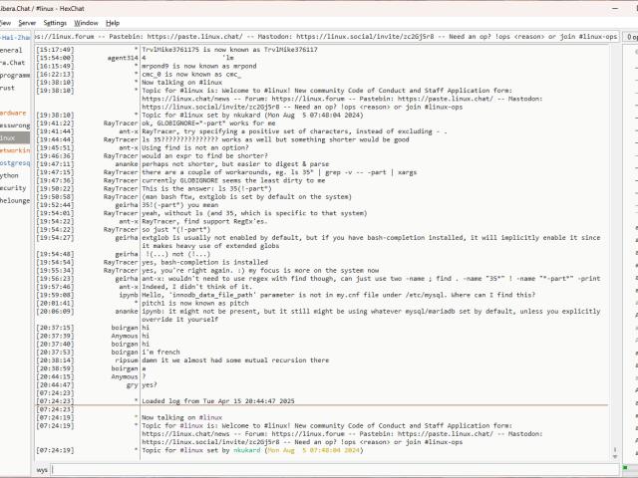Open the thelounge channel
638x478 pixels.
pos(14,199)
